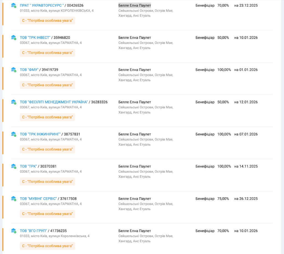Click the company icon beside ТОВ "ТРК" 30370381
Image resolution: width=284 pixels, height=254 pixels.
(14, 166)
